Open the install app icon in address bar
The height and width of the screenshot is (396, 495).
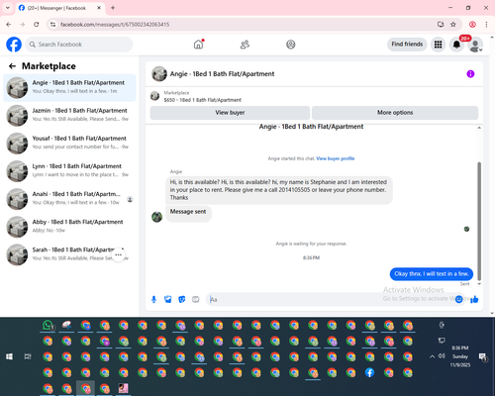(x=441, y=25)
